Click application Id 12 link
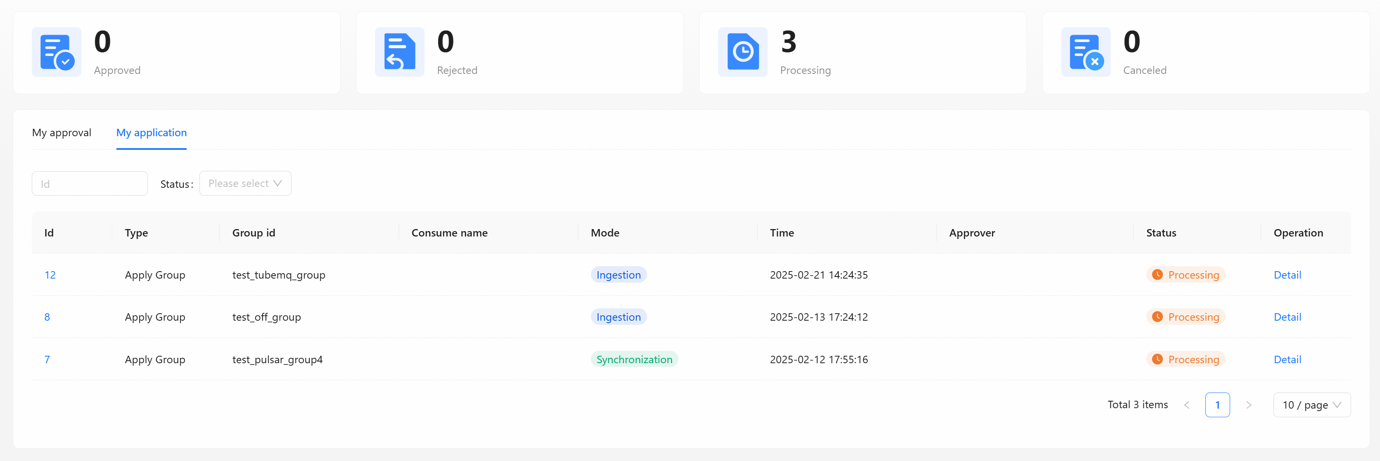The image size is (1380, 461). point(50,275)
